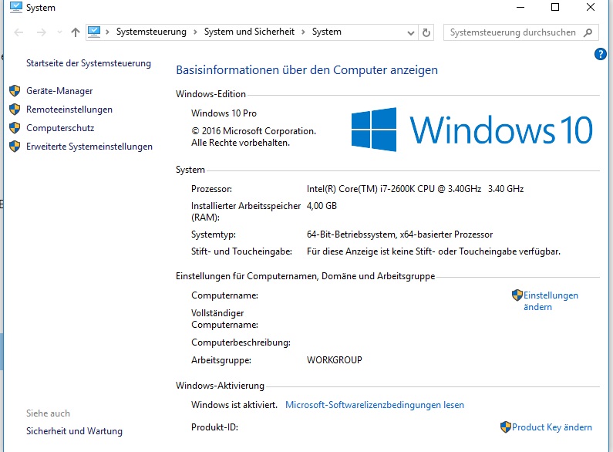Select System und Sicherheit breadcrumb

(249, 32)
